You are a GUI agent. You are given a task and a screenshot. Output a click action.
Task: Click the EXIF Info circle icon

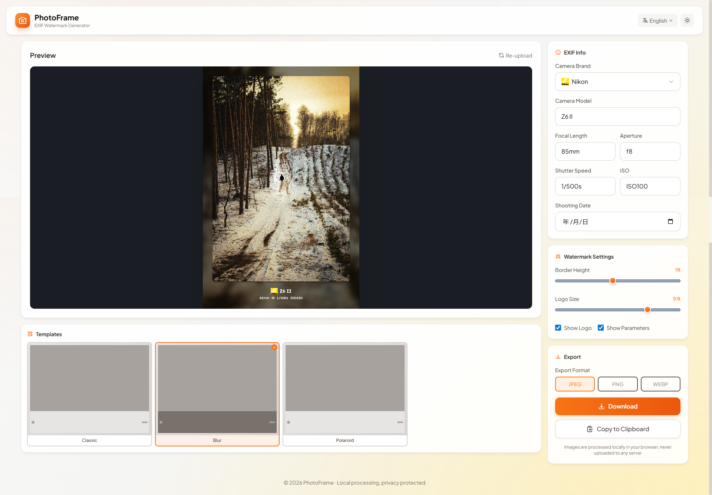558,52
